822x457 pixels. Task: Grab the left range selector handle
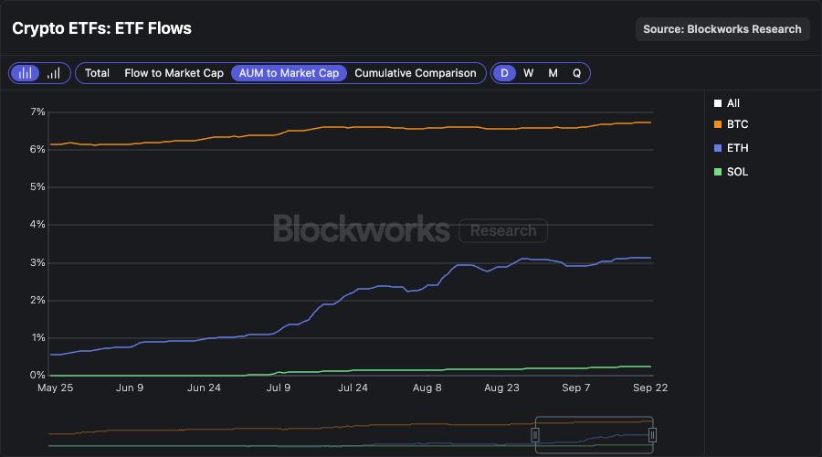[x=536, y=435]
